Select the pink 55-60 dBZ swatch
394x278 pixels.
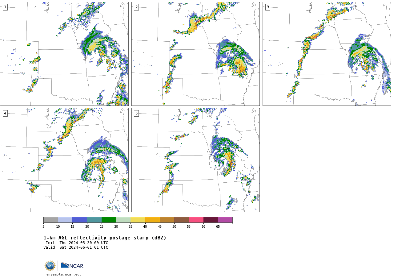point(196,220)
